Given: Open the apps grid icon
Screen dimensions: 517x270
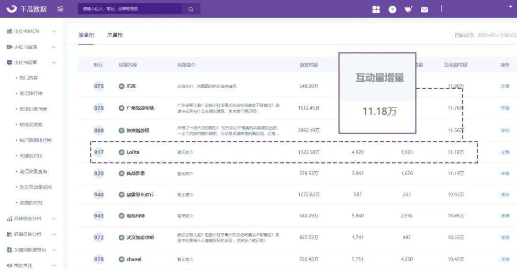Looking at the screenshot, I should click(376, 9).
